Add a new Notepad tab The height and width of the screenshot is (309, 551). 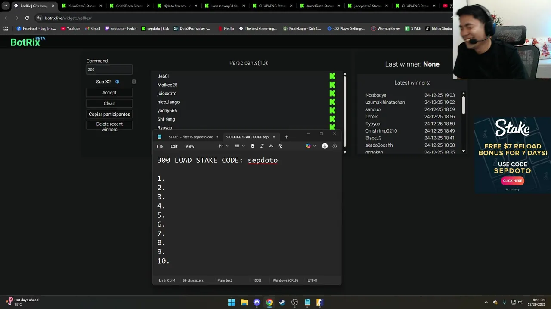286,137
